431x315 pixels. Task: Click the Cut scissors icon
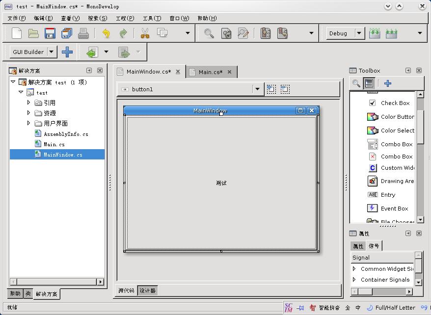point(145,33)
